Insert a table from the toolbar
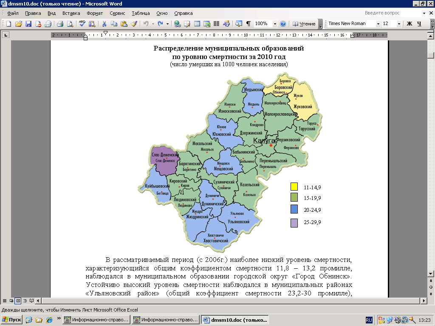Viewport: 435px width, 326px height. pyautogui.click(x=197, y=24)
